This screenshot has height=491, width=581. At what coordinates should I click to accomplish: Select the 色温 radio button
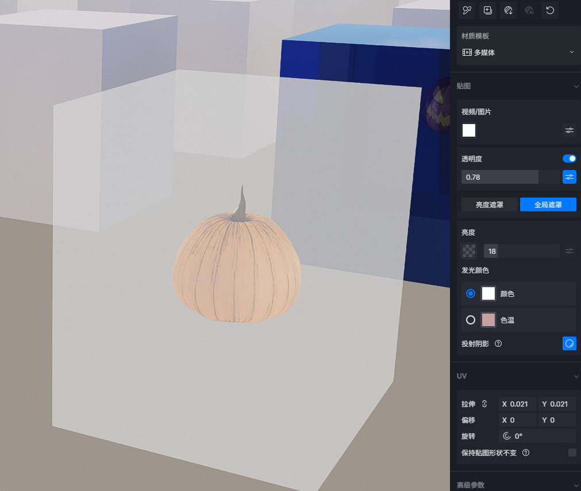click(x=471, y=320)
